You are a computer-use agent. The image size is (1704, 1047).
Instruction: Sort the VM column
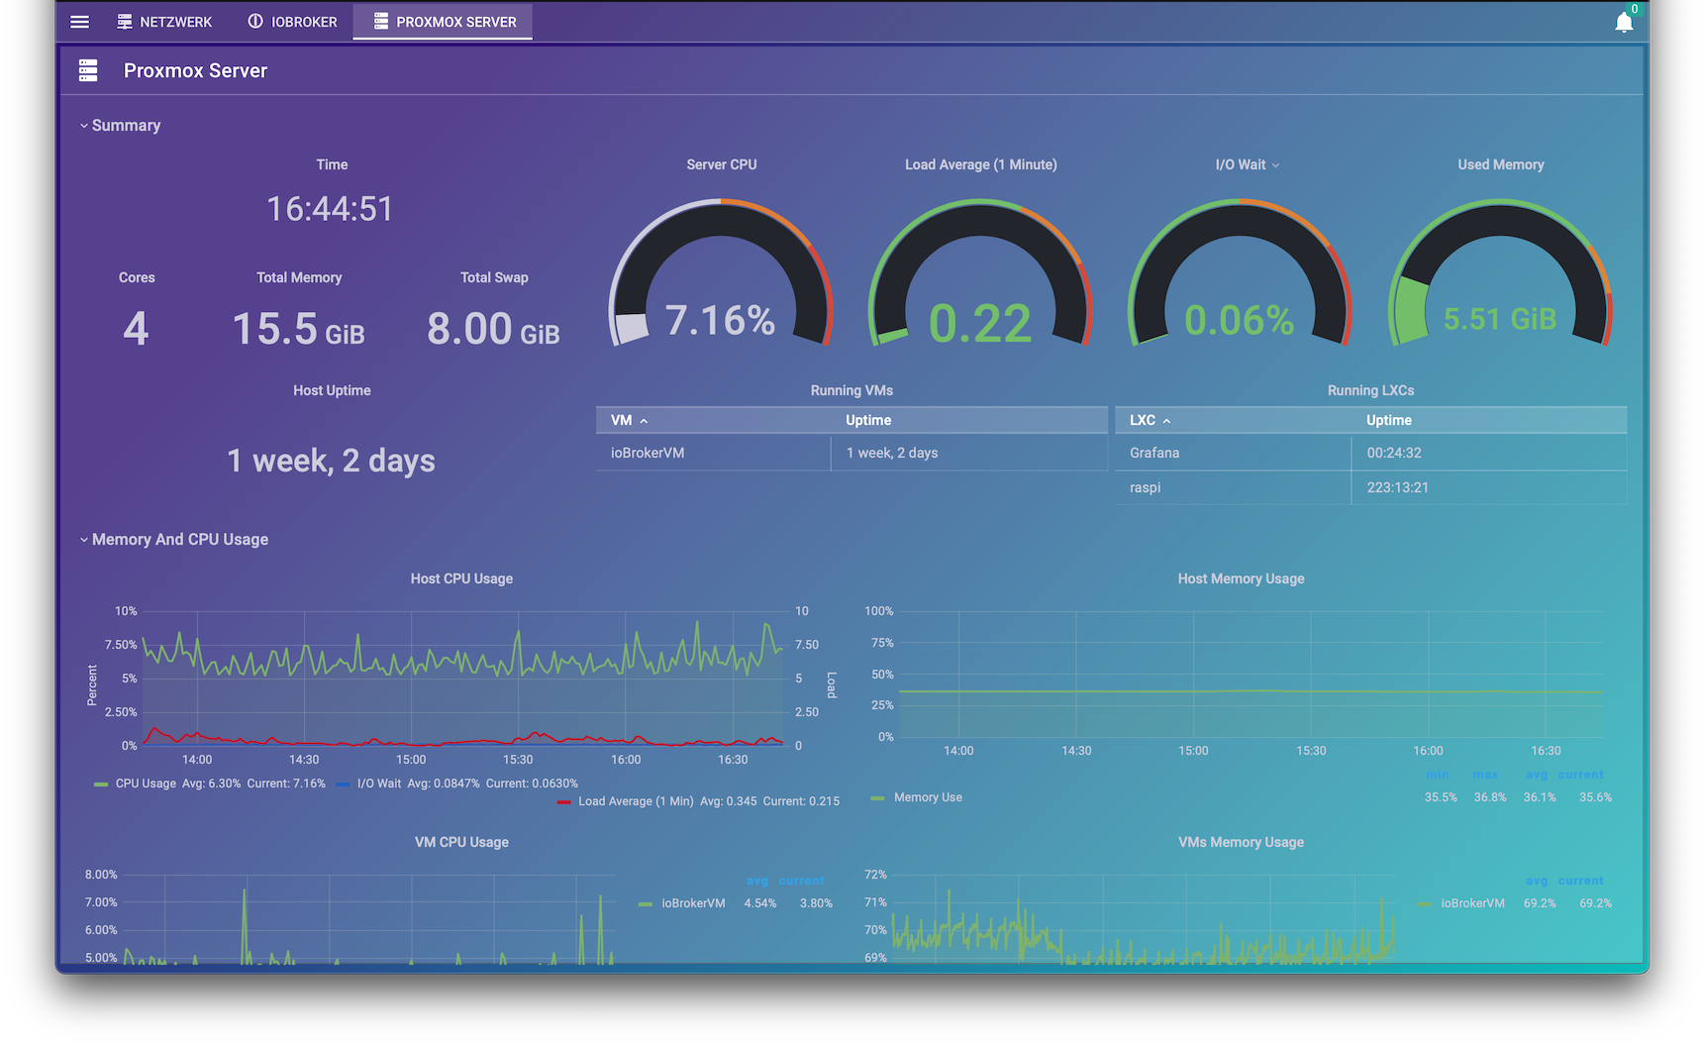(630, 421)
